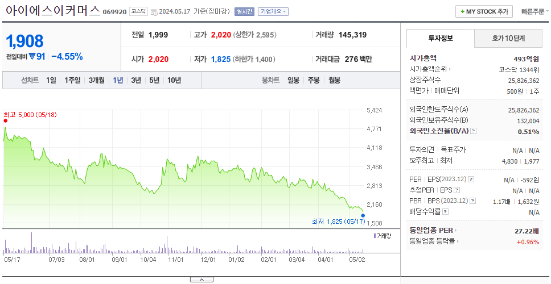Click the 동일업종 등락률 value +0.96%
Screen dimensions: 551x284
[x=528, y=242]
